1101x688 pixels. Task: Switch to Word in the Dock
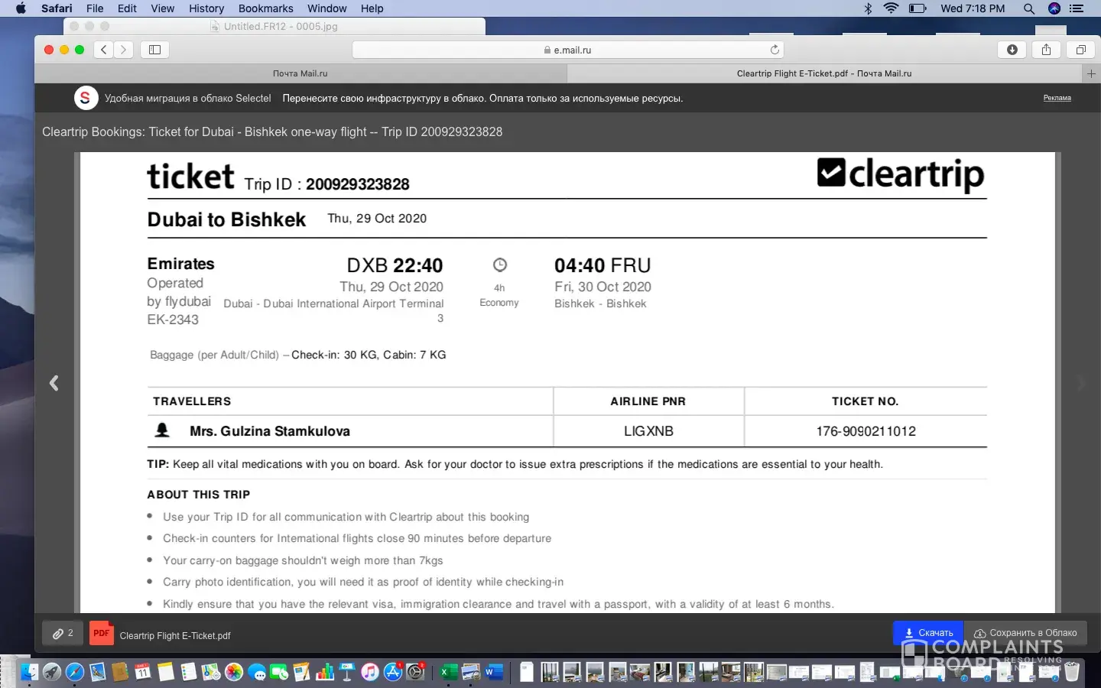[494, 672]
